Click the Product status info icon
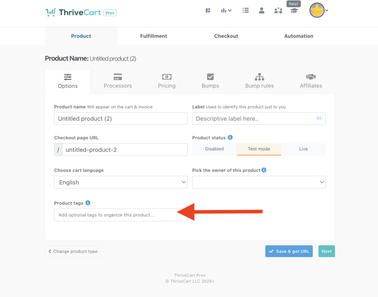 (x=230, y=138)
